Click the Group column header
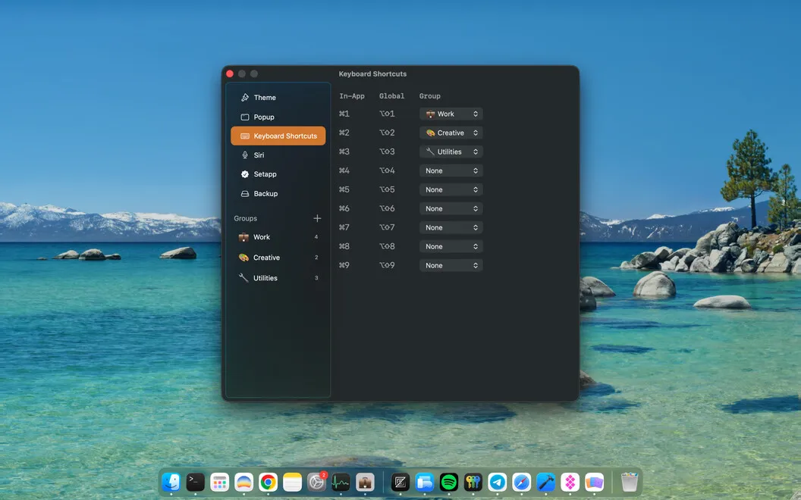The height and width of the screenshot is (500, 801). tap(429, 96)
